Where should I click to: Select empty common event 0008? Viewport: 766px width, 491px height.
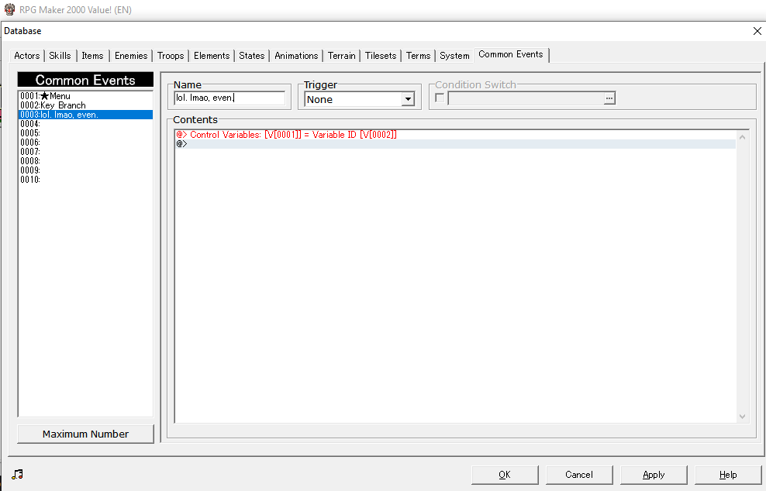(85, 161)
